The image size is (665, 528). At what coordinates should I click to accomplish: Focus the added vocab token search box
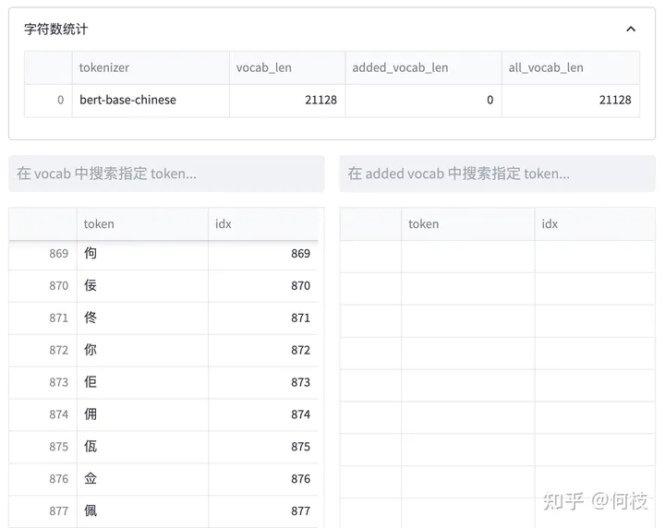[497, 174]
